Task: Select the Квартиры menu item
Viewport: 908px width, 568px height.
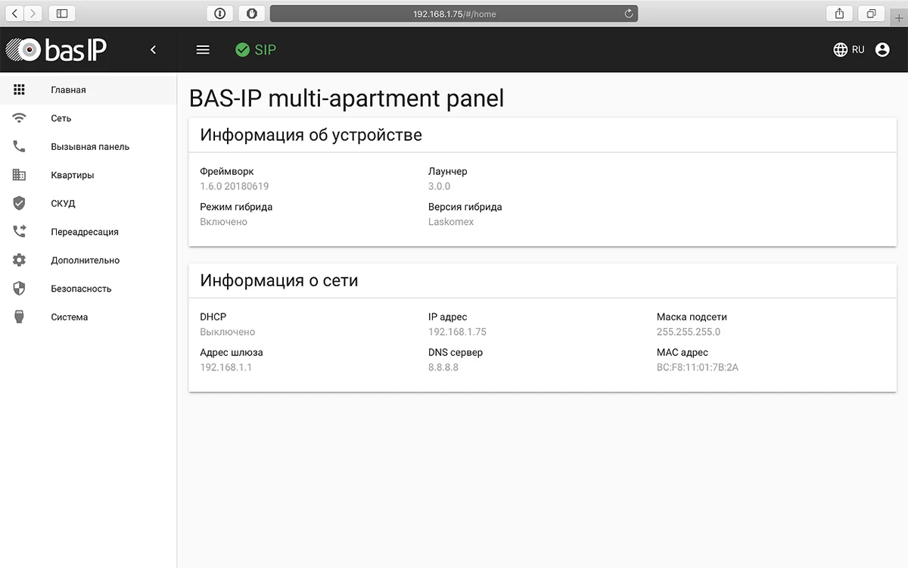Action: tap(73, 175)
